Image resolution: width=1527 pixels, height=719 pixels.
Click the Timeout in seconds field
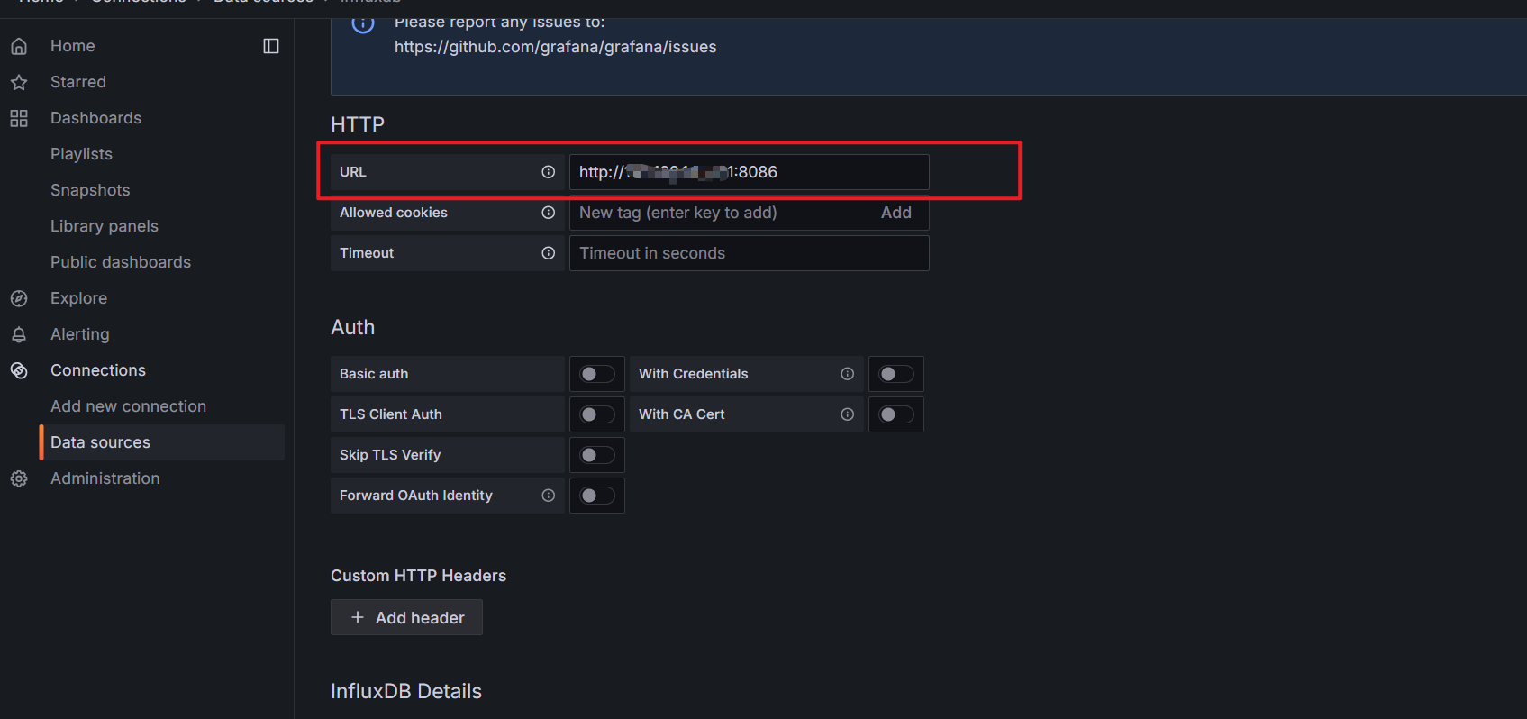tap(748, 253)
